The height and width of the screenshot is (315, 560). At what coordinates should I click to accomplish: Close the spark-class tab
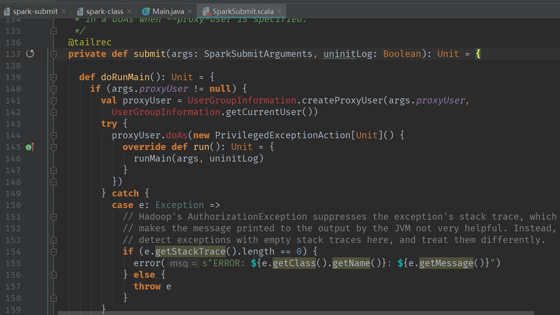[129, 12]
